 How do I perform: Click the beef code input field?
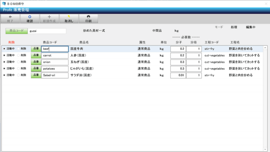[x=55, y=49]
